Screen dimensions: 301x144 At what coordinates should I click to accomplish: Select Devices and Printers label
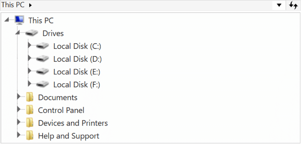[73, 123]
